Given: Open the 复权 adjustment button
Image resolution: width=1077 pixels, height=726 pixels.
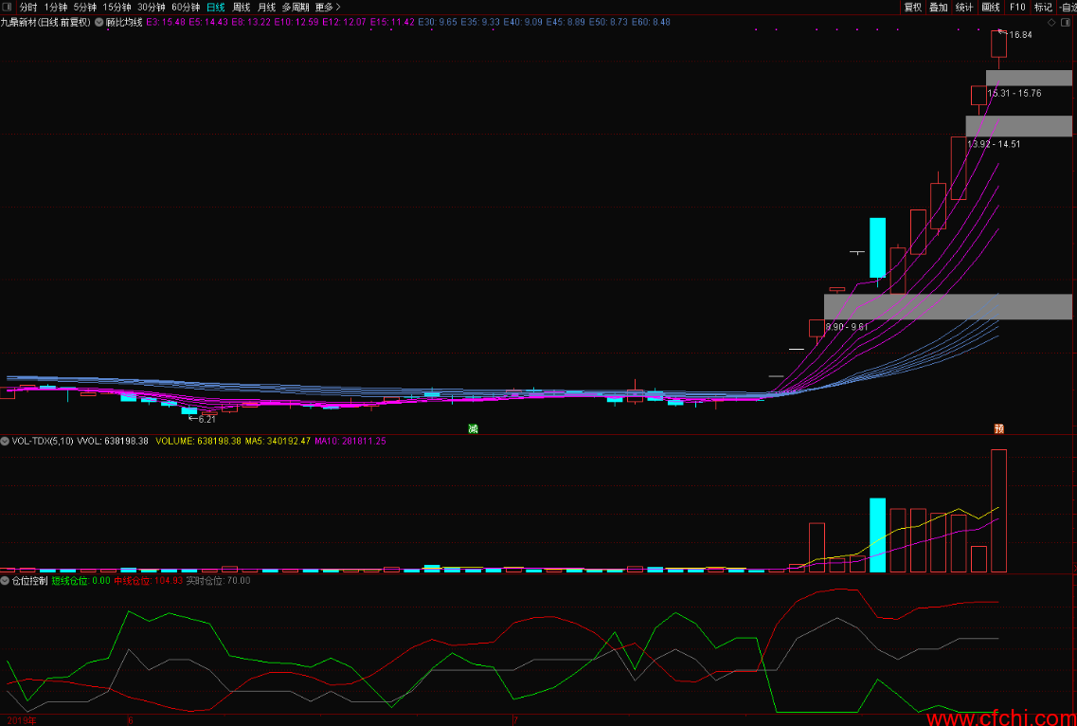Looking at the screenshot, I should 913,8.
